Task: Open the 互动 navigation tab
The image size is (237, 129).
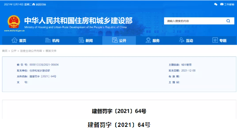Action: pyautogui.click(x=186, y=41)
